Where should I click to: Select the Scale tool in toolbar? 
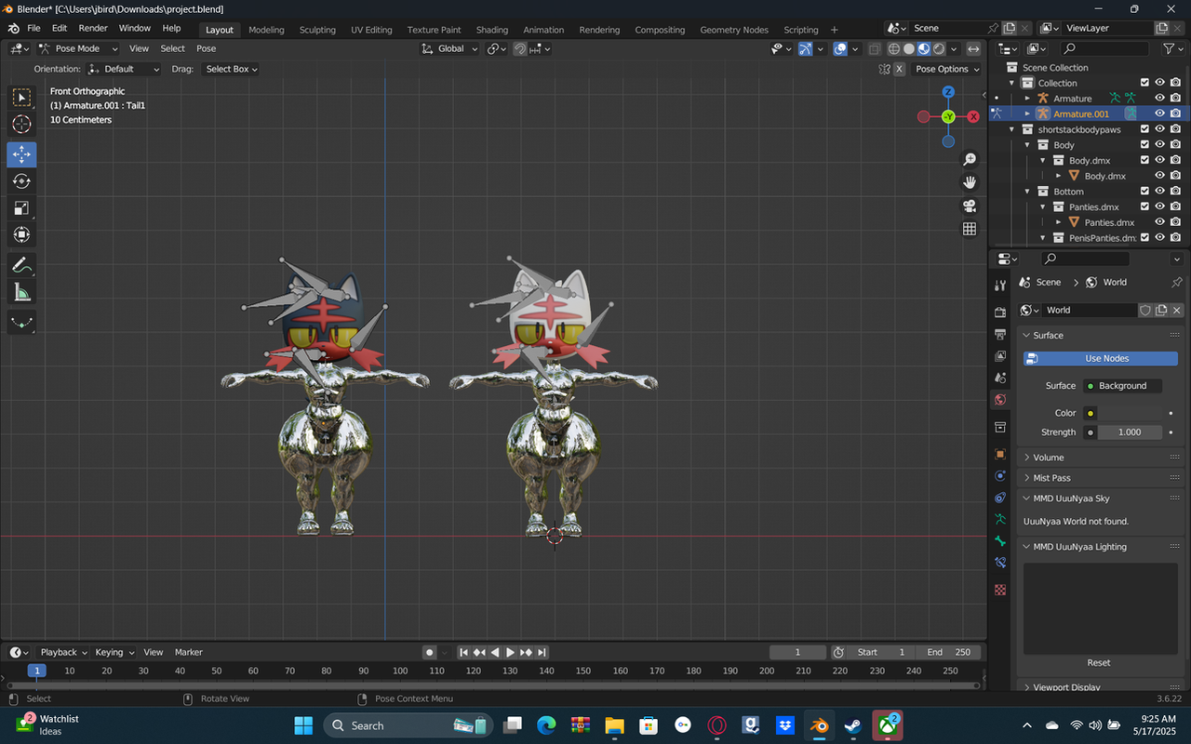21,208
